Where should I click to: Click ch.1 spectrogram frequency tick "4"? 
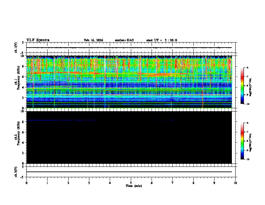23,87
